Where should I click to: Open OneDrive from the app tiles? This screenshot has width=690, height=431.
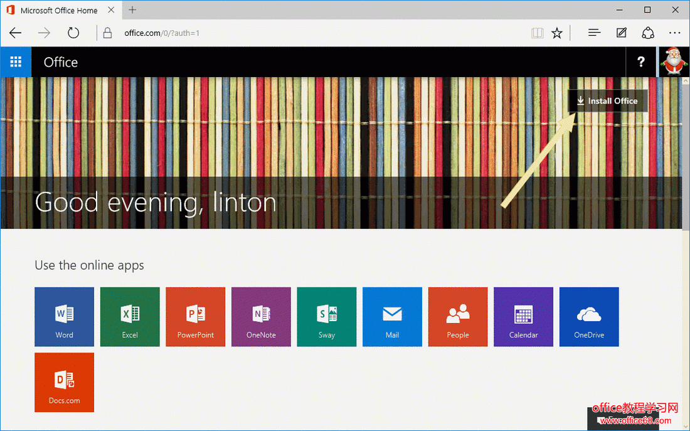pyautogui.click(x=588, y=317)
